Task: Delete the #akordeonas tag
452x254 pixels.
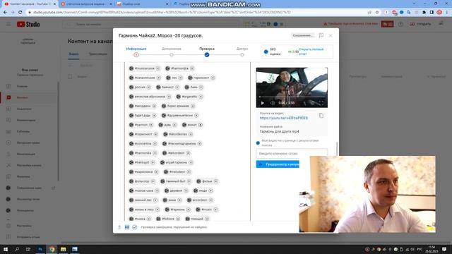Action: coord(191,134)
